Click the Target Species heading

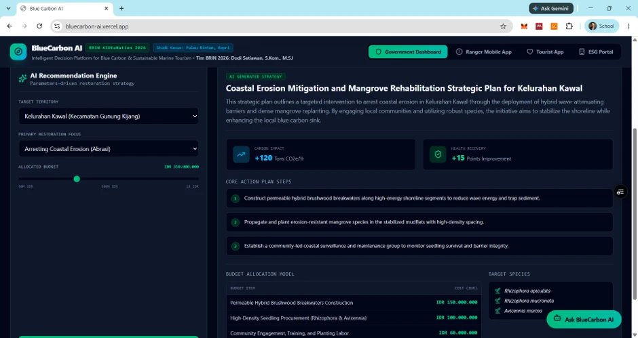pos(509,274)
